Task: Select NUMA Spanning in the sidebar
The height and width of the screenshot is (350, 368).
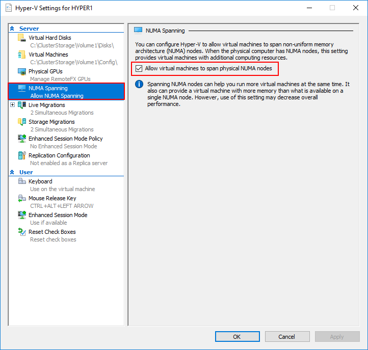Action: pyautogui.click(x=66, y=92)
